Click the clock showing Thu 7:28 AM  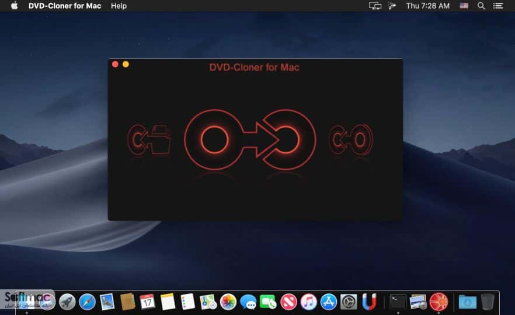point(427,6)
